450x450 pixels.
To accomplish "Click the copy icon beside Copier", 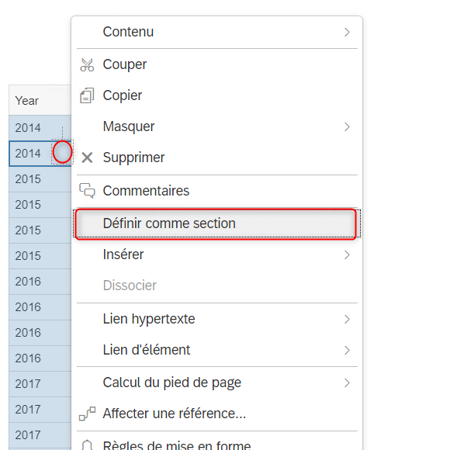I will click(x=87, y=95).
